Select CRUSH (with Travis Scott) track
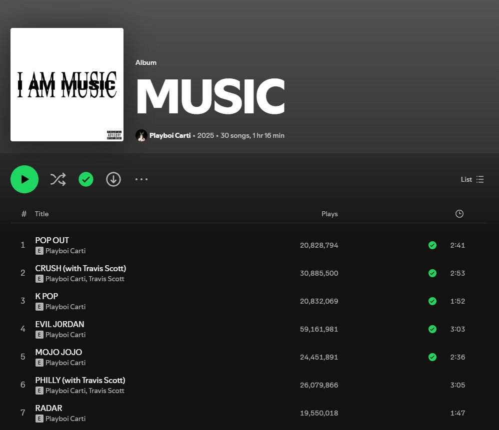This screenshot has height=430, width=499. (x=80, y=268)
